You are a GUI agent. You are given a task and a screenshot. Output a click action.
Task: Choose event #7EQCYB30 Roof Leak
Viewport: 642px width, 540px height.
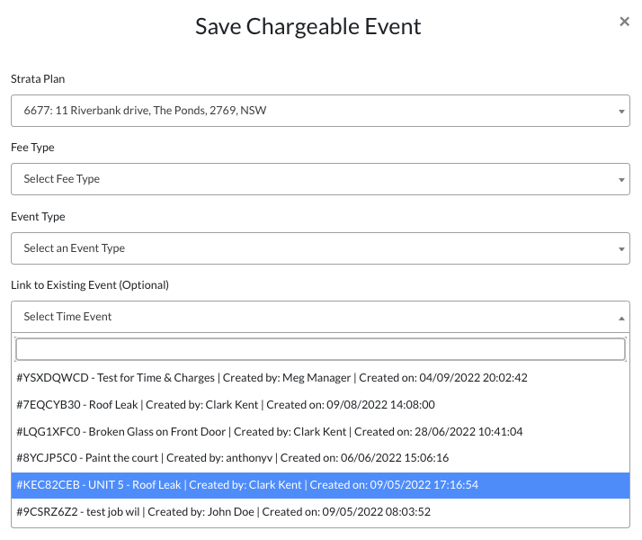(x=226, y=405)
